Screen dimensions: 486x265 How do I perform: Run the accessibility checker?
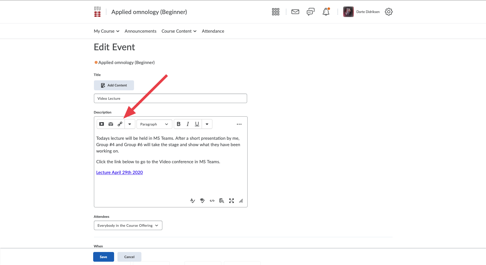(x=222, y=201)
